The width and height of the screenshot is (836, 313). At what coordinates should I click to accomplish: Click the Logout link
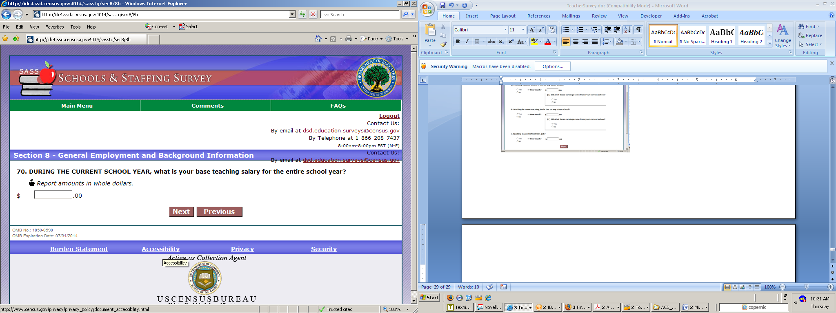tap(389, 116)
